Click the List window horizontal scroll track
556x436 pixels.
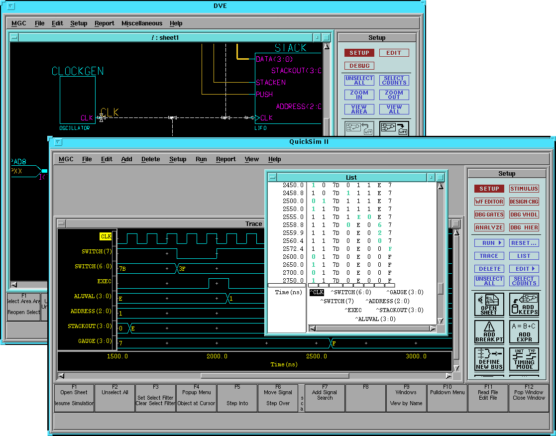(x=372, y=328)
